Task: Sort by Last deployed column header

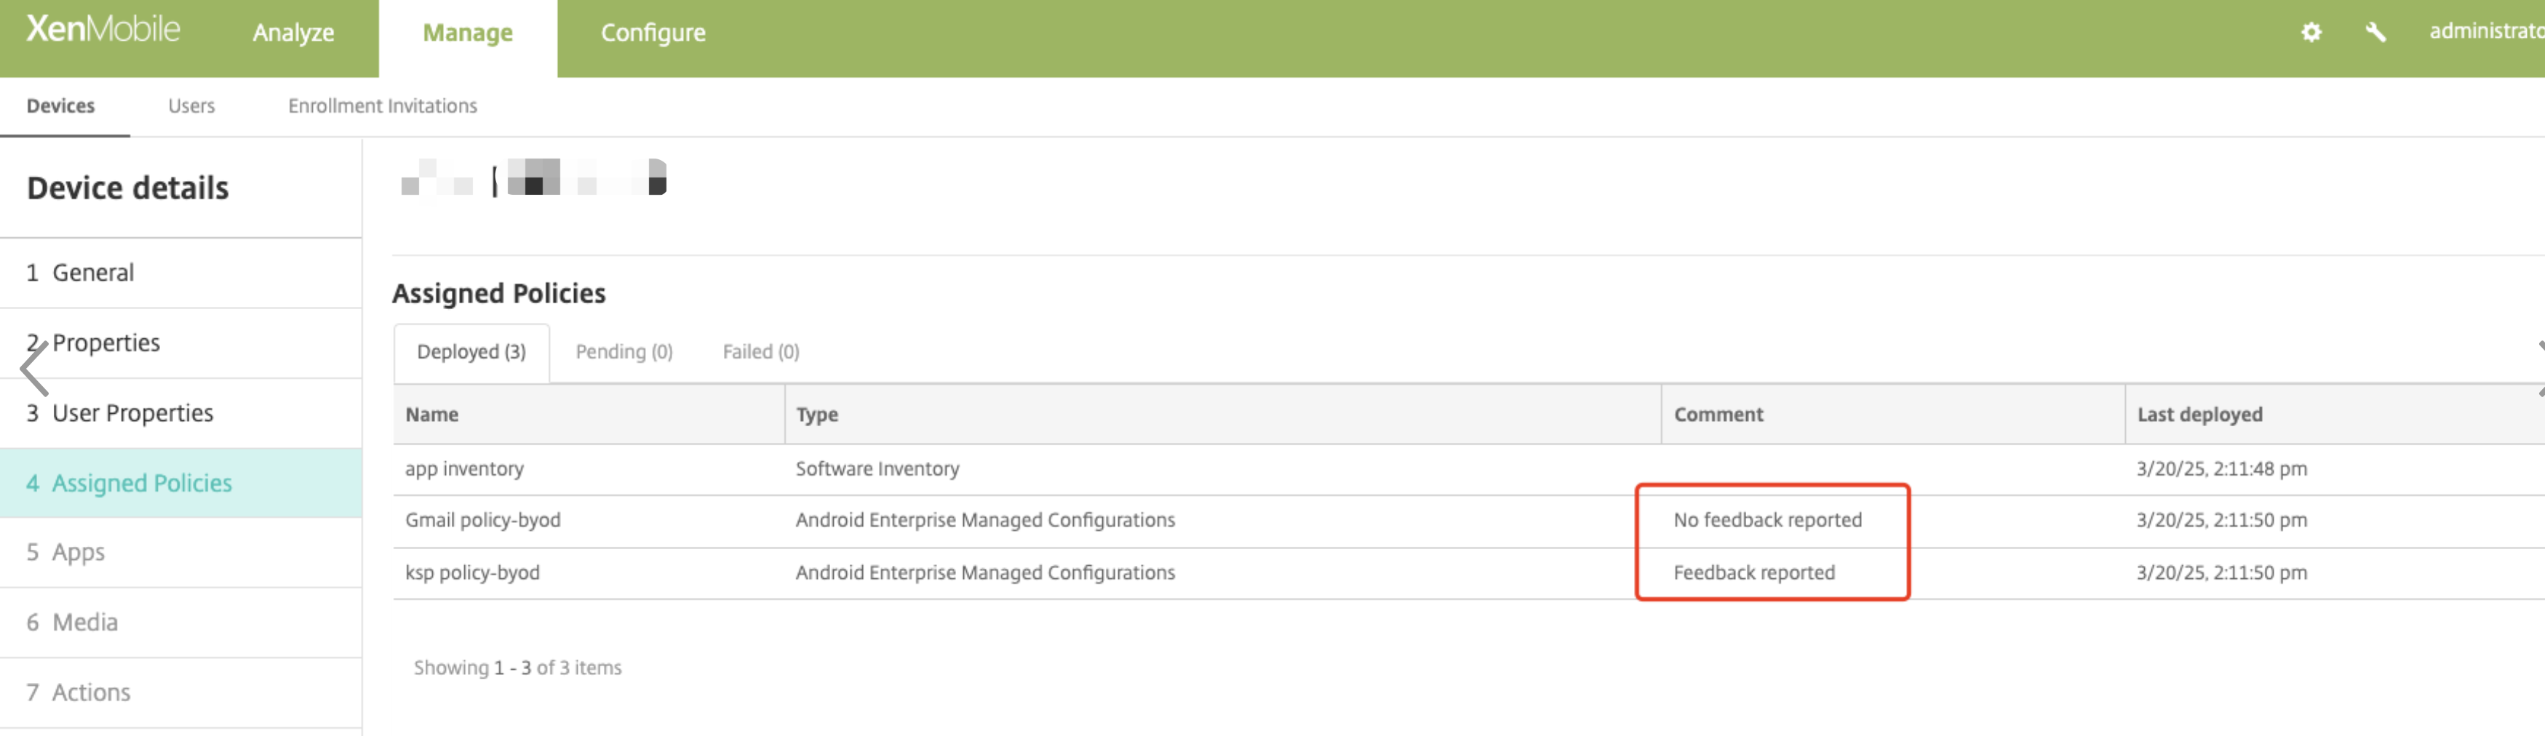Action: tap(2199, 415)
